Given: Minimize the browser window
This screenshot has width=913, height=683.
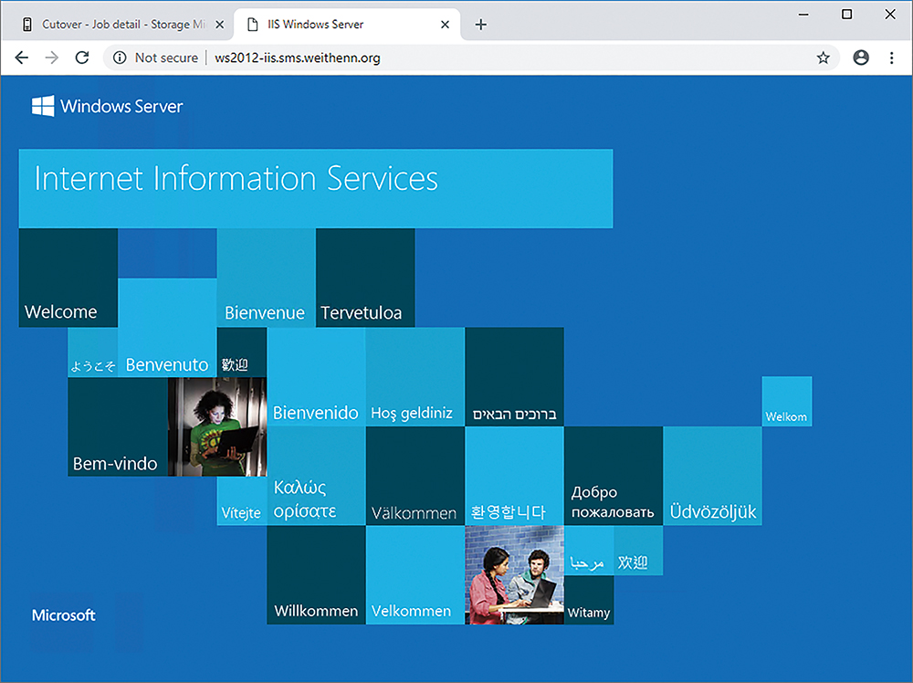Looking at the screenshot, I should tap(803, 15).
